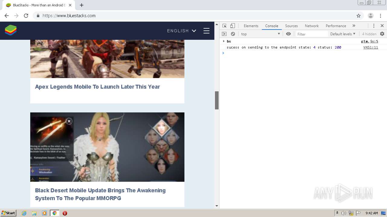Click the scrollbar down arrow of the page
This screenshot has height=217, width=387.
[x=217, y=206]
